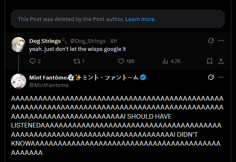236x162 pixels.
Task: Open the Learn more link
Action: [x=140, y=19]
